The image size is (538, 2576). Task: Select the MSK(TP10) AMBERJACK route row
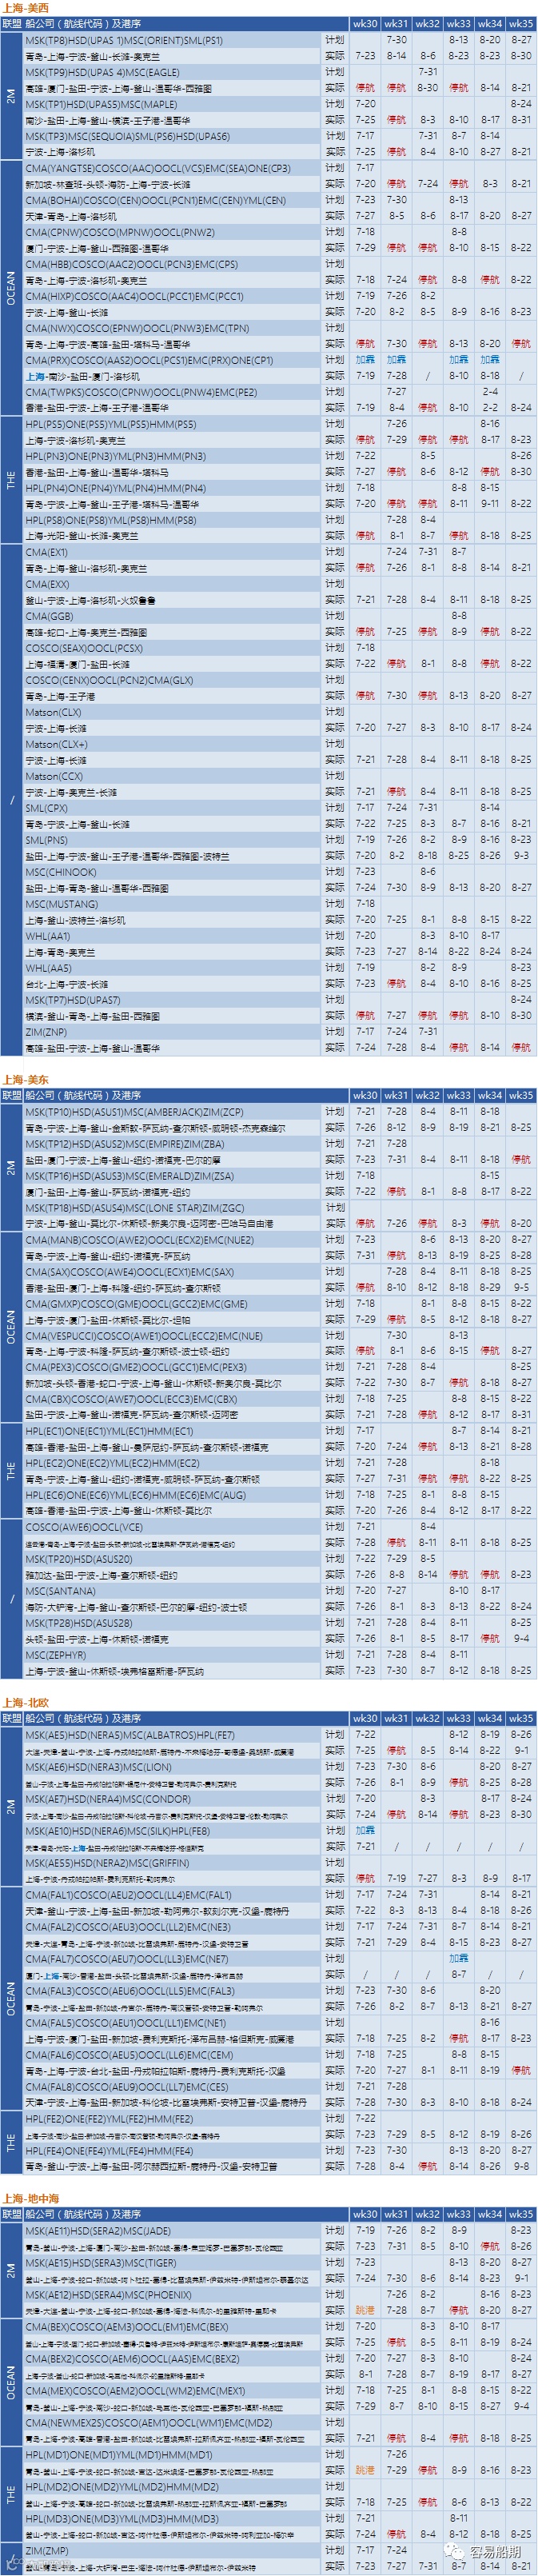134,1112
